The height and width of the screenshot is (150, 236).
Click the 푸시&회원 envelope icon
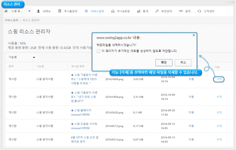[113, 11]
